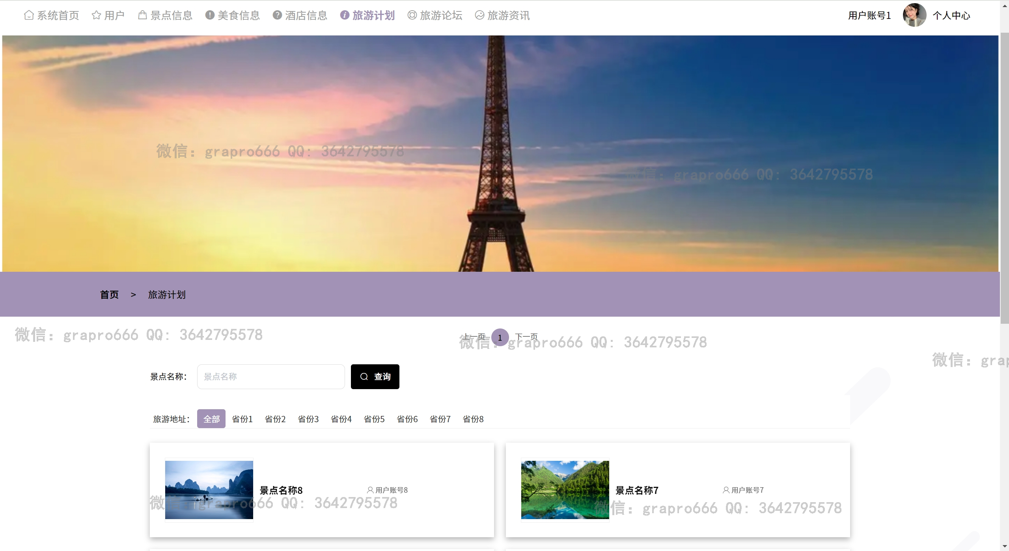The width and height of the screenshot is (1009, 551).
Task: Click the question mark icon beside 酒店信息
Action: 277,15
